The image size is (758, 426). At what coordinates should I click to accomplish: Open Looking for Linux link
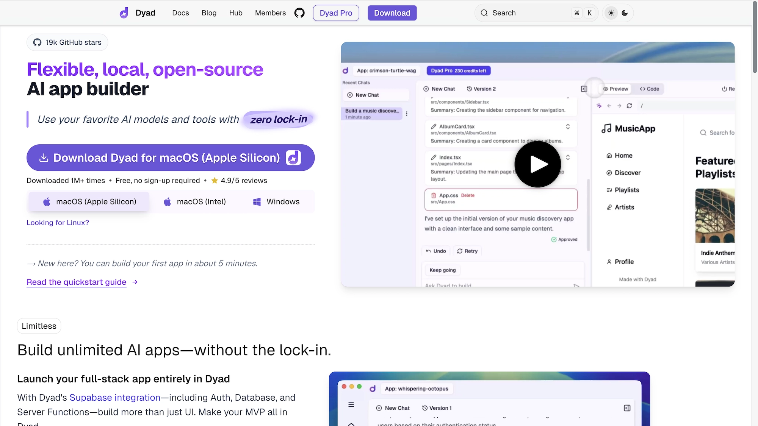tap(58, 223)
